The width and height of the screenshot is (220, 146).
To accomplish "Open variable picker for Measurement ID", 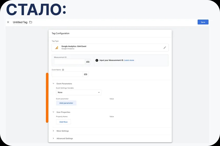I will point(88,62).
